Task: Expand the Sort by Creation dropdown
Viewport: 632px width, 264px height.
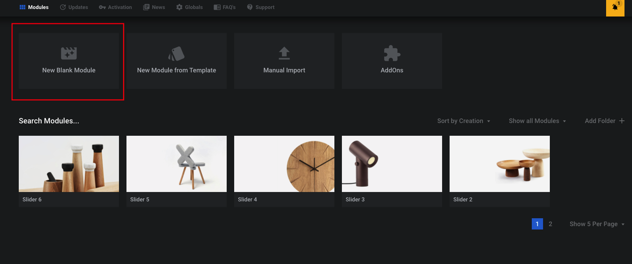Action: click(464, 121)
